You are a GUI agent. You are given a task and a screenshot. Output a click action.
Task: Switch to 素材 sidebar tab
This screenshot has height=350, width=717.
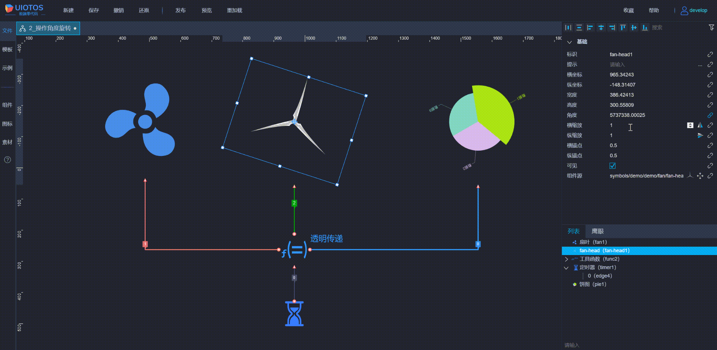[7, 142]
